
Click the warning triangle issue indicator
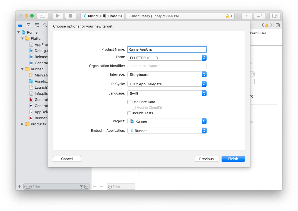[x=228, y=16]
